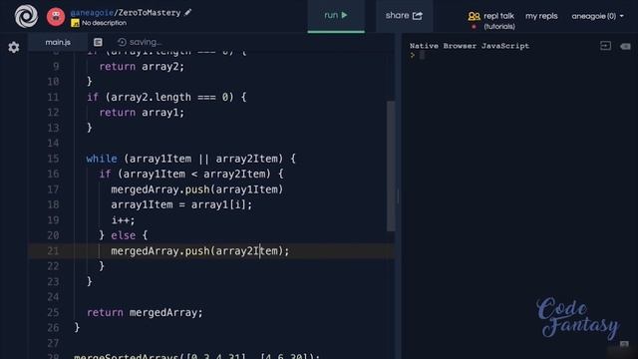Viewport: 638px width, 359px height.
Task: Click the repl talk people icon
Action: coord(474,16)
